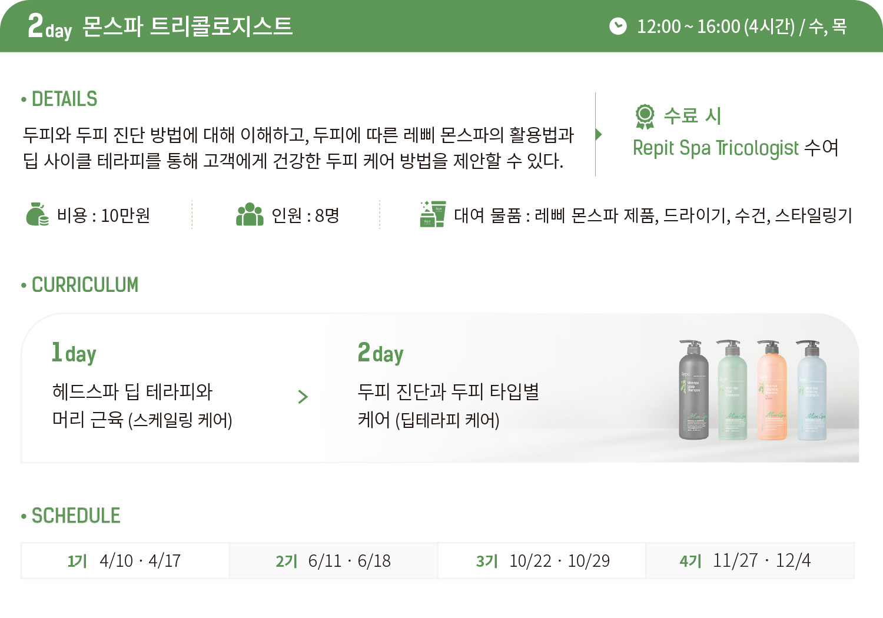This screenshot has width=883, height=618.
Task: Click the 몬스파 트리콜로지스트 header title
Action: pyautogui.click(x=188, y=26)
